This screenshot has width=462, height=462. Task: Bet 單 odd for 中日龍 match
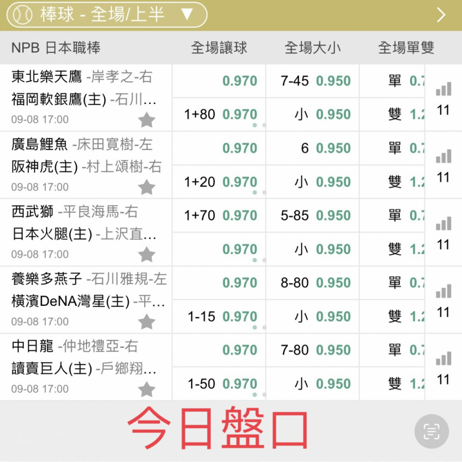392,350
